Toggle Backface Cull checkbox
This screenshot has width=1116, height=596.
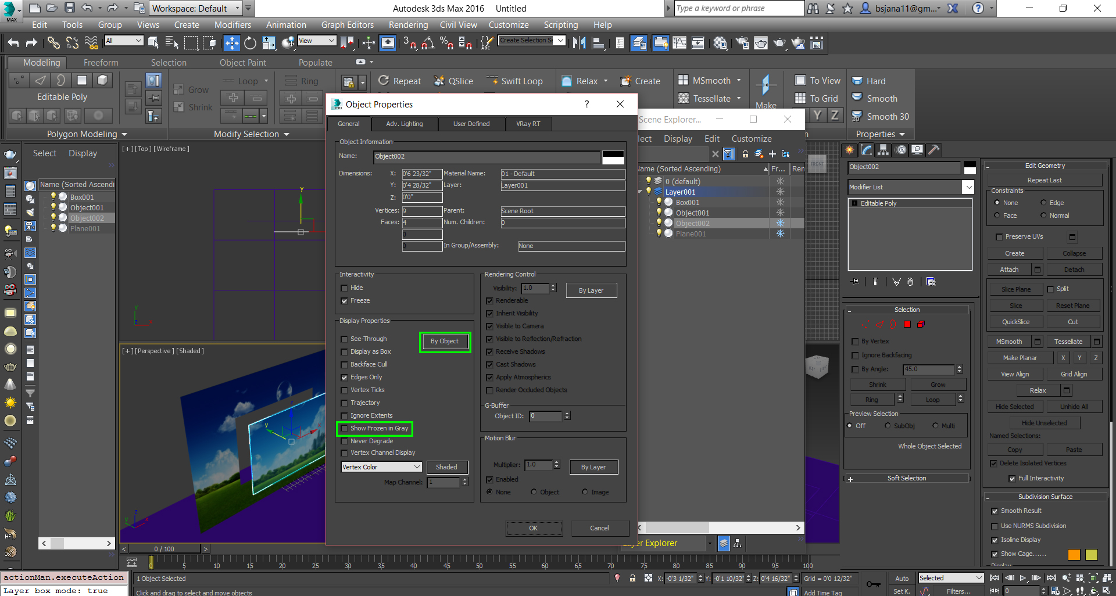coord(344,365)
